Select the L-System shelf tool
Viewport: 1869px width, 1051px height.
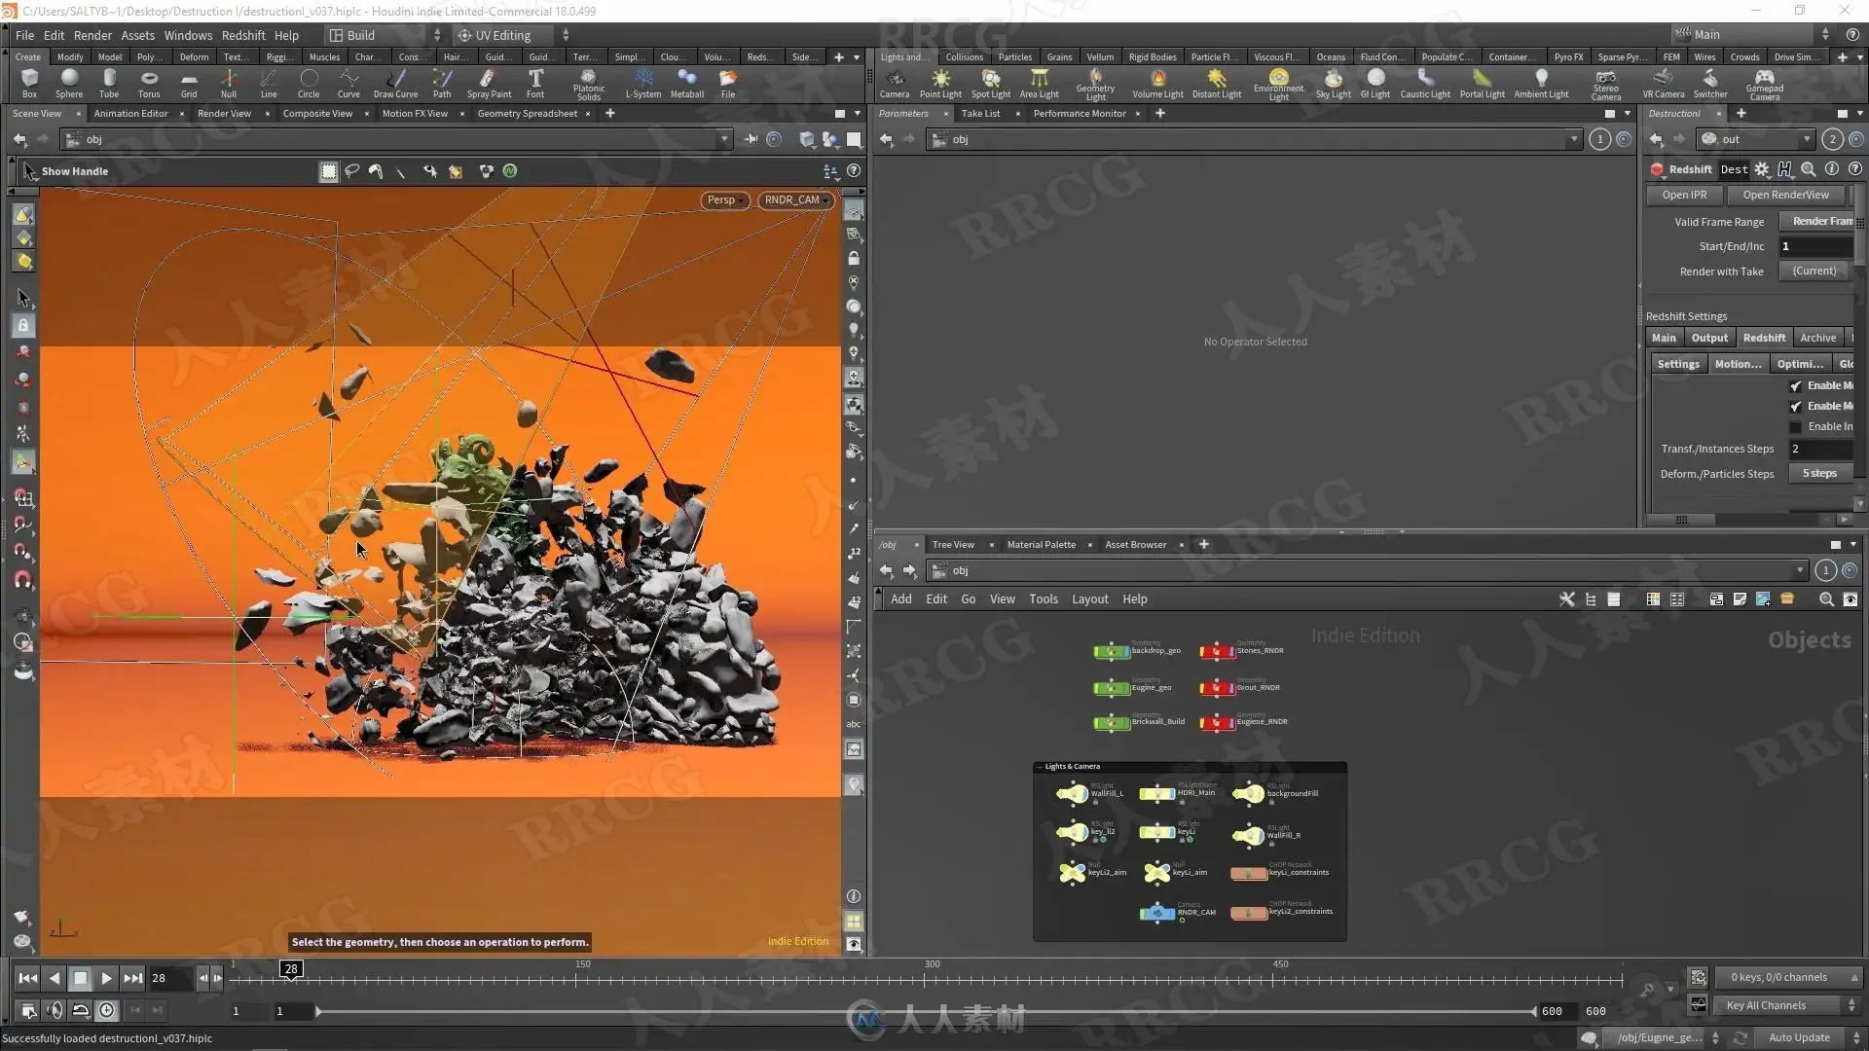click(642, 83)
